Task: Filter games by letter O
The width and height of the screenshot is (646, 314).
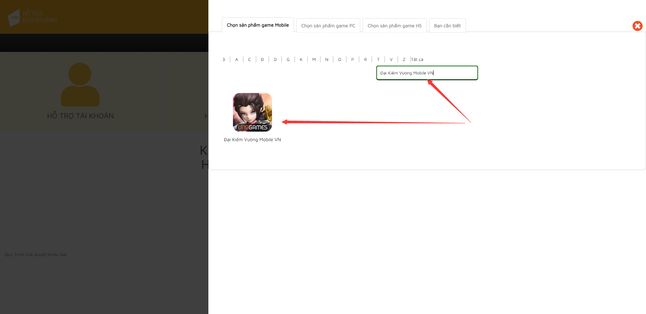Action: (x=340, y=60)
